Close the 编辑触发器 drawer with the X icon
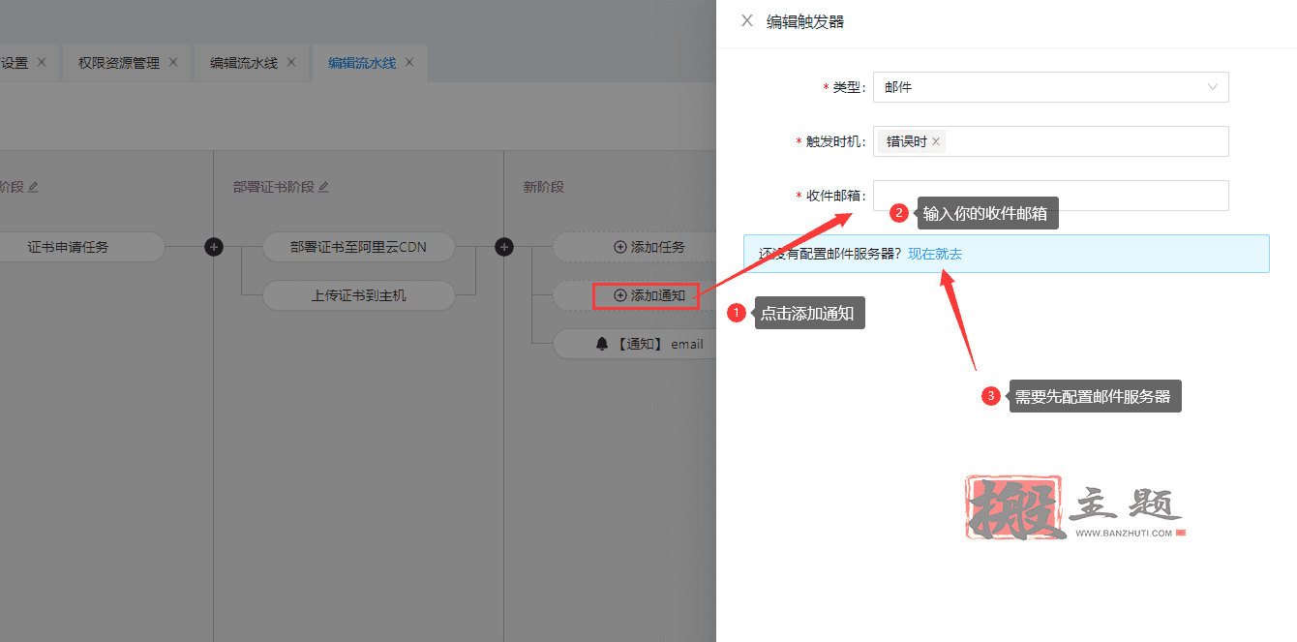The width and height of the screenshot is (1297, 642). click(746, 20)
